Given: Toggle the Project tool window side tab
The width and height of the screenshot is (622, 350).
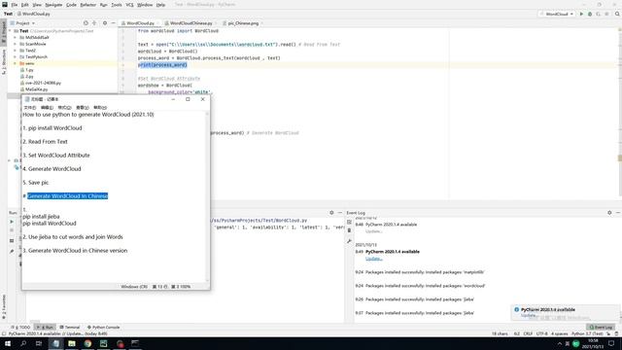Looking at the screenshot, I should click(4, 31).
